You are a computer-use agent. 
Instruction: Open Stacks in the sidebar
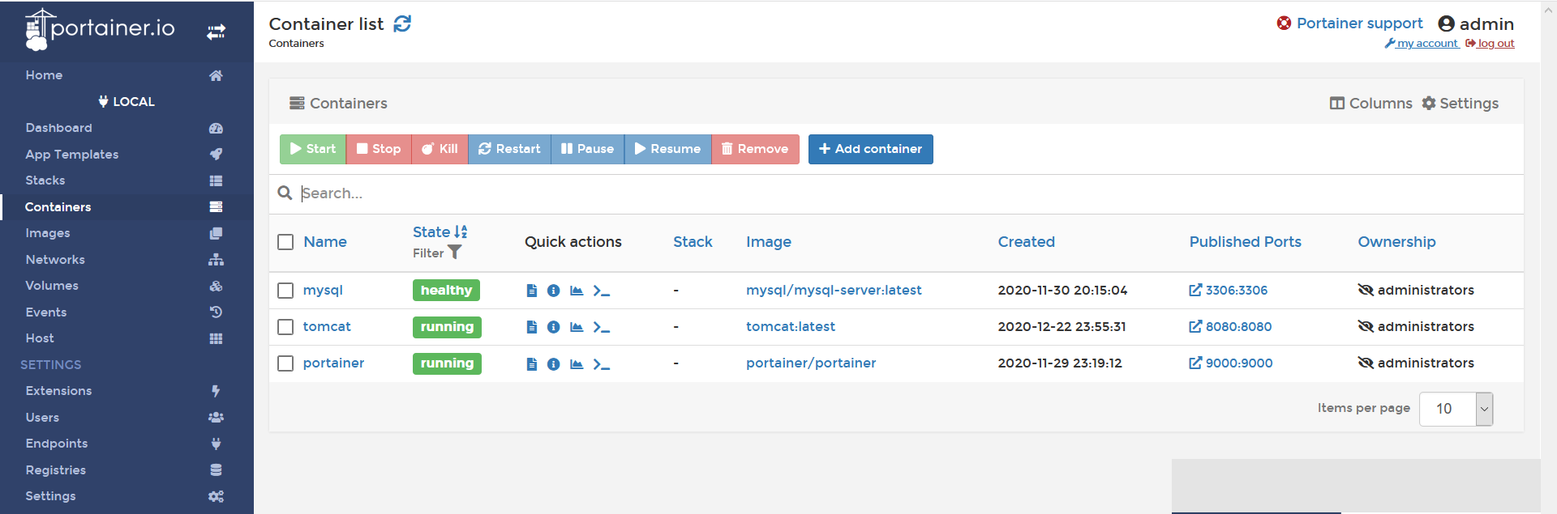point(127,181)
